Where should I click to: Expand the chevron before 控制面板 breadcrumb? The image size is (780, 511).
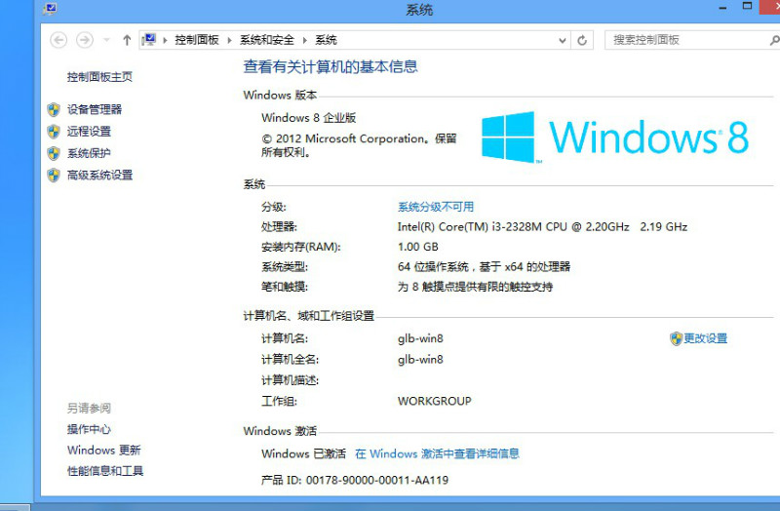[x=165, y=40]
